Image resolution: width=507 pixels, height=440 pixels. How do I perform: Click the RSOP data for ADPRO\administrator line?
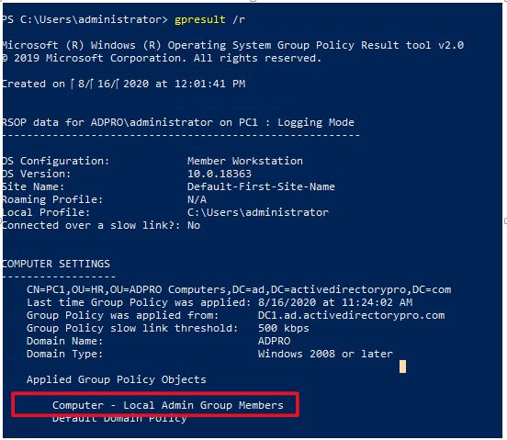tap(178, 122)
